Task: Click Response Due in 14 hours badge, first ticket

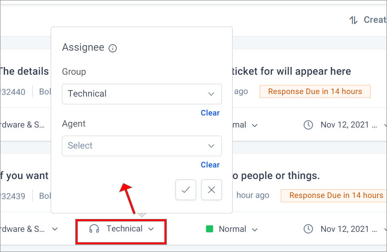Action: point(315,91)
